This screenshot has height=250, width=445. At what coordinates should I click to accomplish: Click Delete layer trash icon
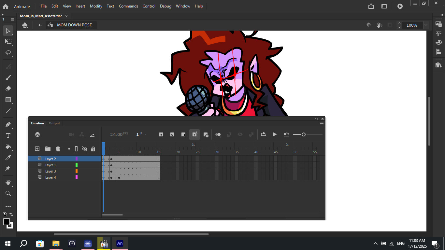click(x=58, y=149)
